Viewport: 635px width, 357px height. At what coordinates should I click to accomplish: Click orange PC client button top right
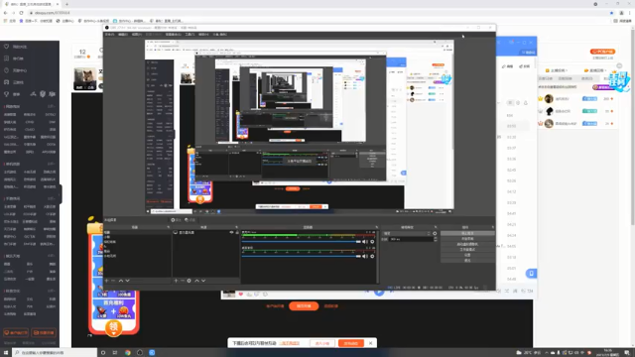[x=602, y=52]
